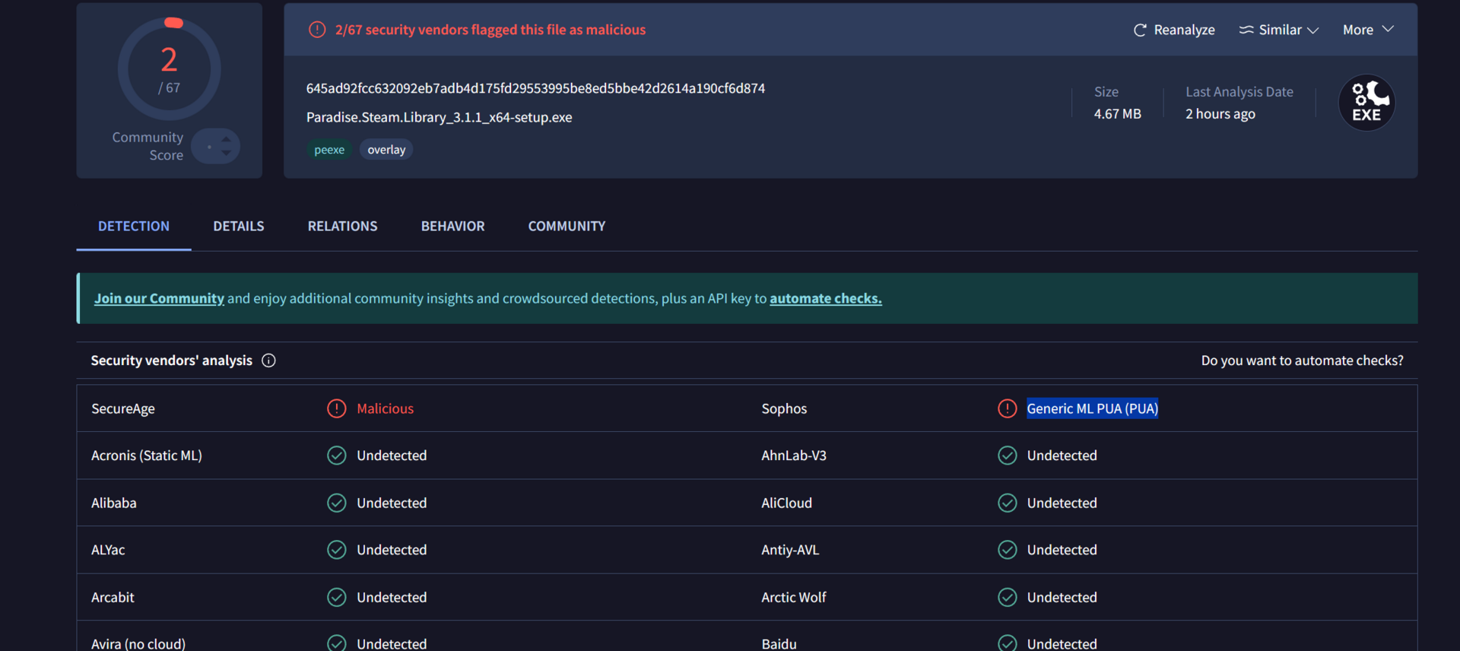Click the peexe tag
Image resolution: width=1460 pixels, height=651 pixels.
tap(329, 150)
